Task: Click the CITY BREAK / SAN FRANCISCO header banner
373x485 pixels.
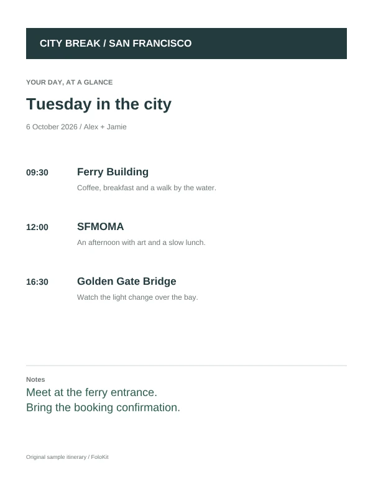Action: [x=186, y=44]
